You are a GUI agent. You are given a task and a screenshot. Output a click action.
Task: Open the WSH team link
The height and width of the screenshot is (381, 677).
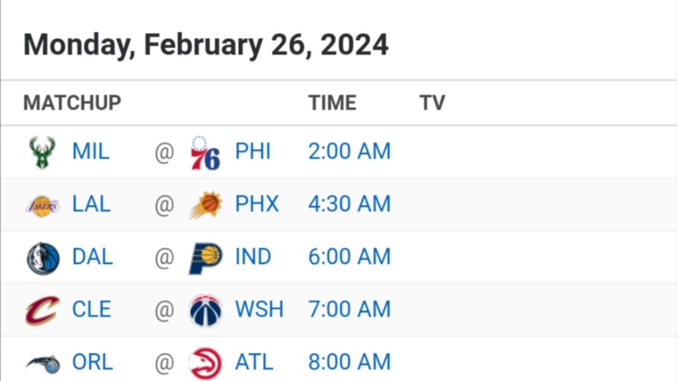point(259,309)
